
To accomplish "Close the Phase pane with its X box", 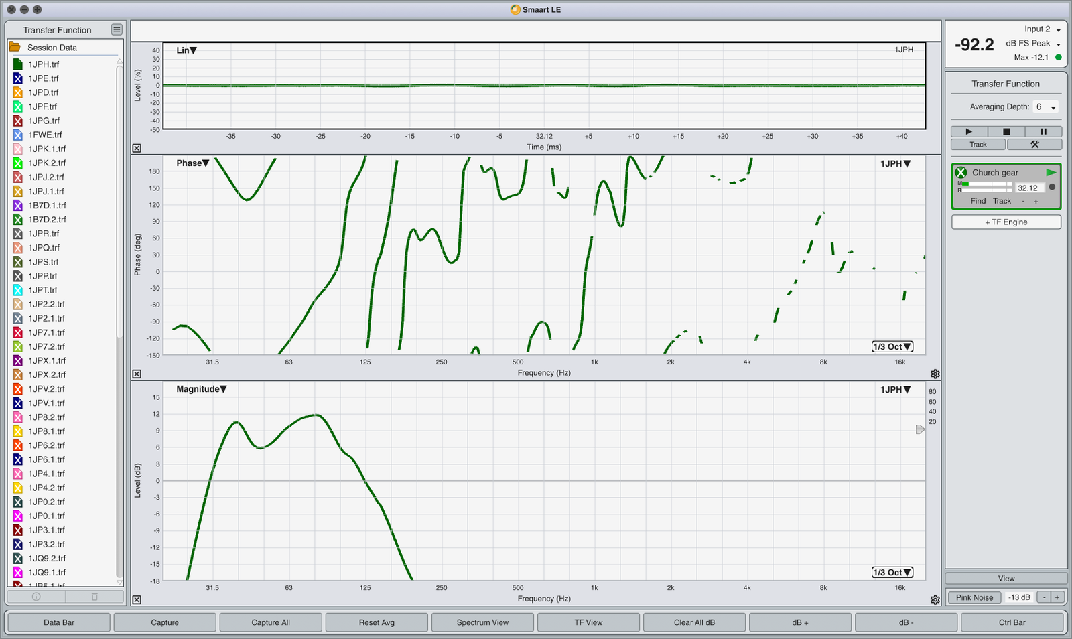I will tap(137, 374).
